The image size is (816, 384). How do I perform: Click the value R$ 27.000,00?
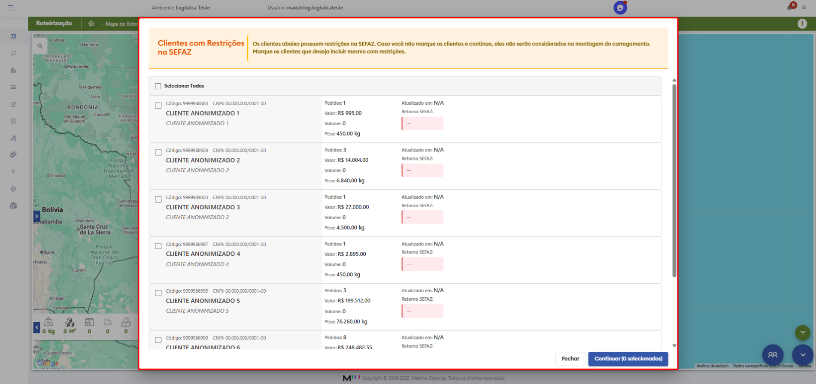coord(353,207)
